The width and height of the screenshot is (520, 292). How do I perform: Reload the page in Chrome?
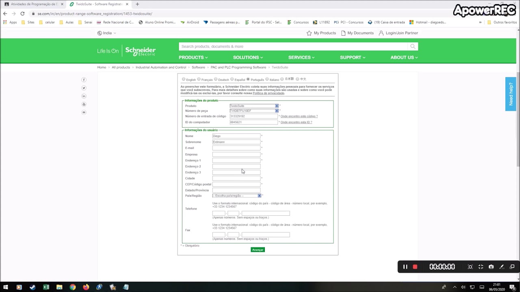pyautogui.click(x=22, y=13)
